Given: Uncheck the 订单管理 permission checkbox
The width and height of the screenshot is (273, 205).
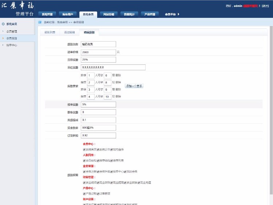Looking at the screenshot, I should pyautogui.click(x=98, y=194).
